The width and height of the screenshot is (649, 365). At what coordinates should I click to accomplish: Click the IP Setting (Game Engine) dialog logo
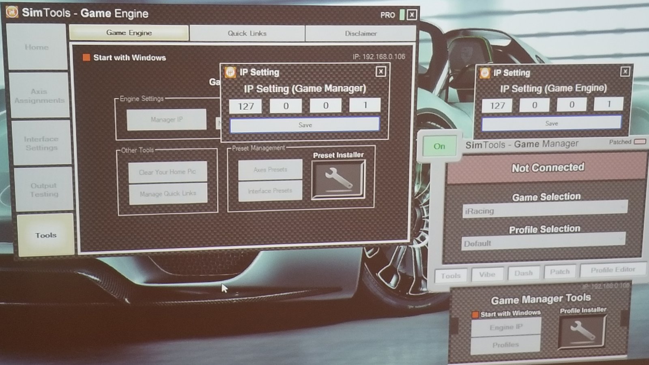485,73
